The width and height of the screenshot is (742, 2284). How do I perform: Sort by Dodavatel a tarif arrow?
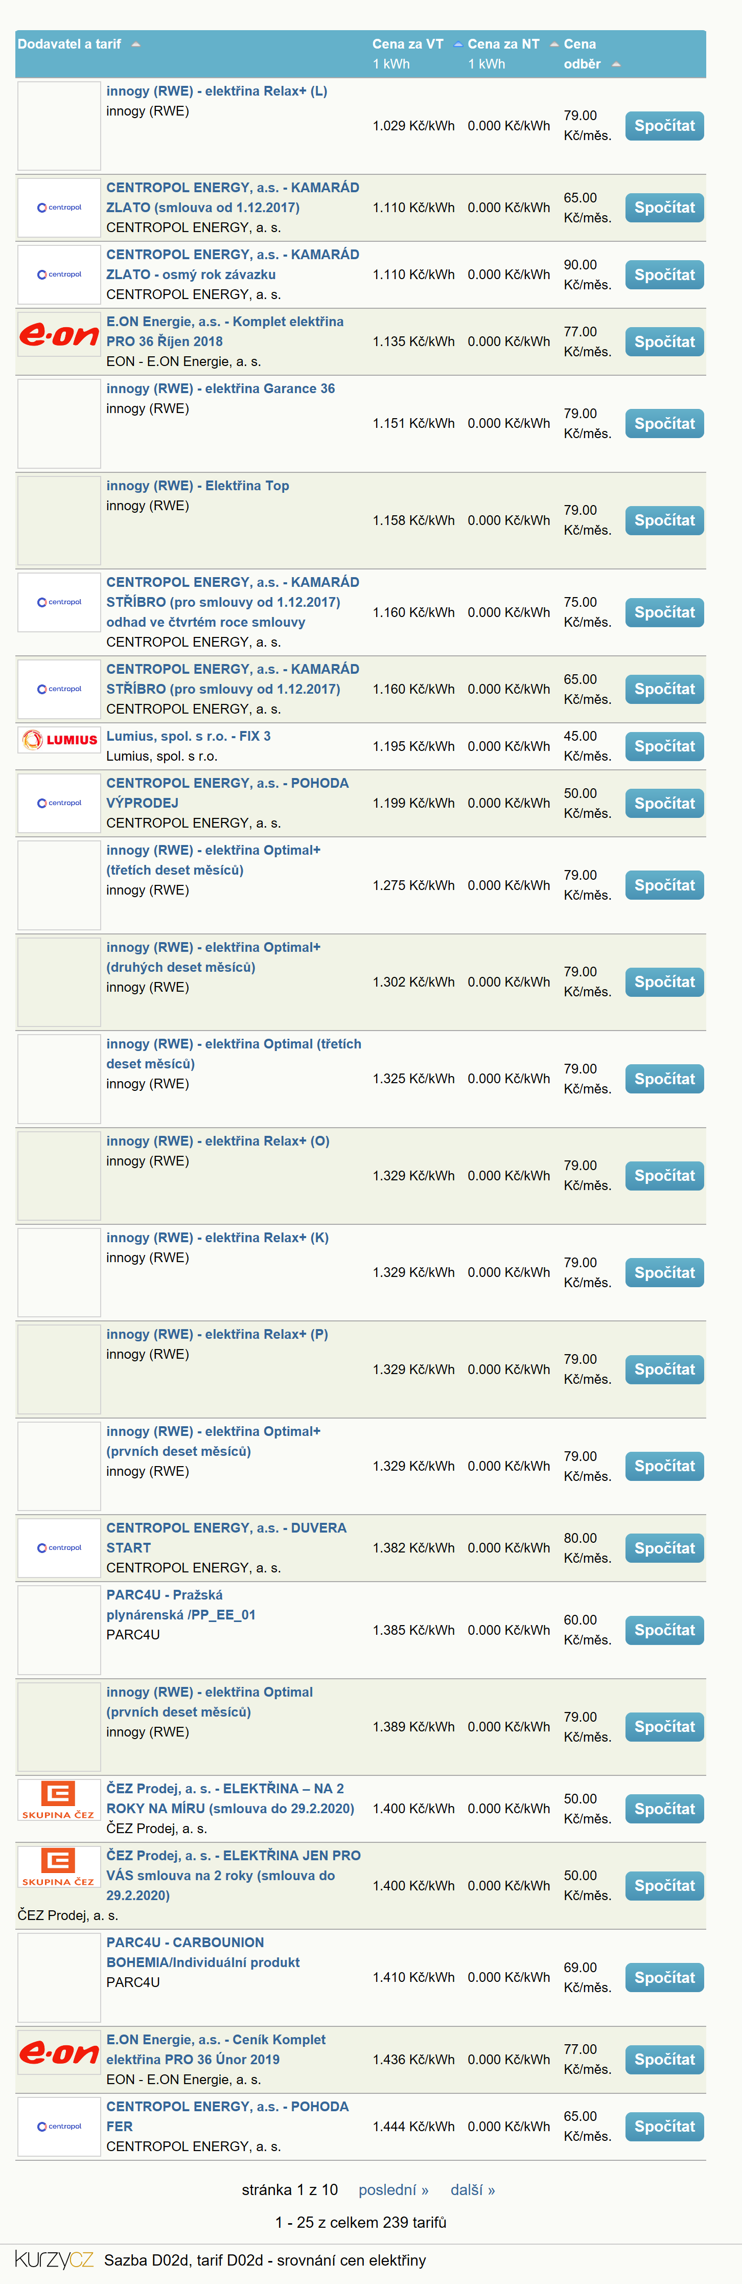[x=135, y=44]
